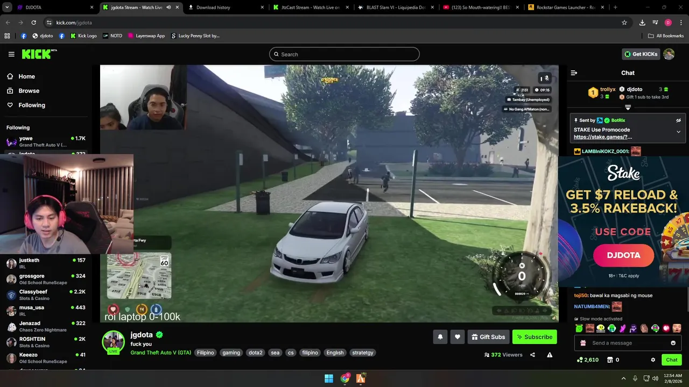
Task: Share the stream via share icon
Action: point(532,355)
